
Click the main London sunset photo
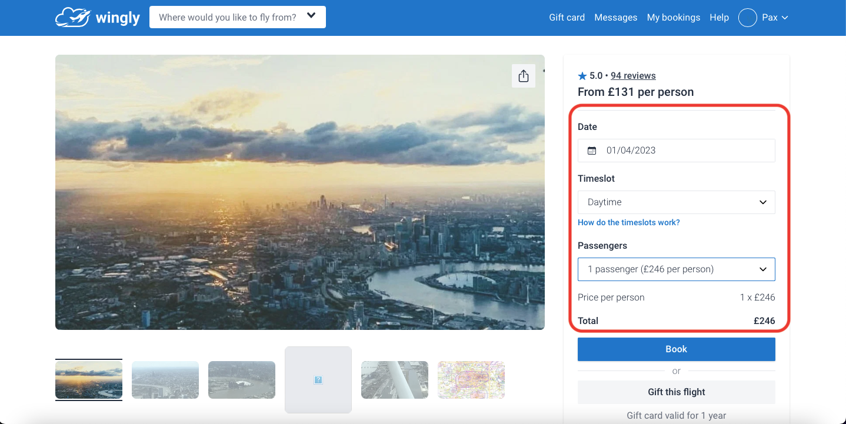tap(300, 192)
